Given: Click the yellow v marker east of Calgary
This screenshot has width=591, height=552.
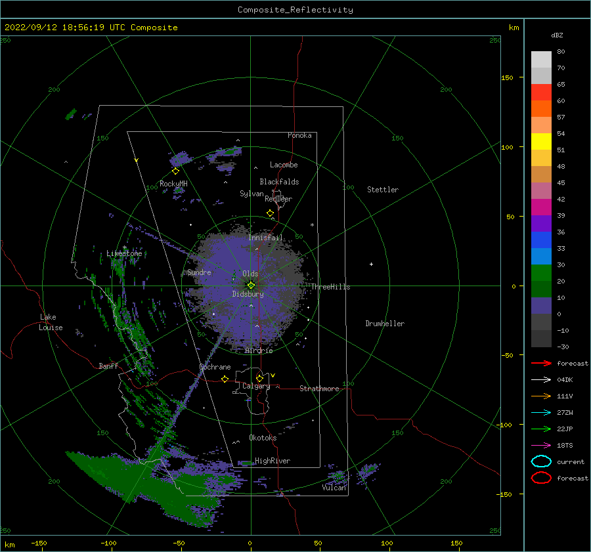Looking at the screenshot, I should coord(273,375).
